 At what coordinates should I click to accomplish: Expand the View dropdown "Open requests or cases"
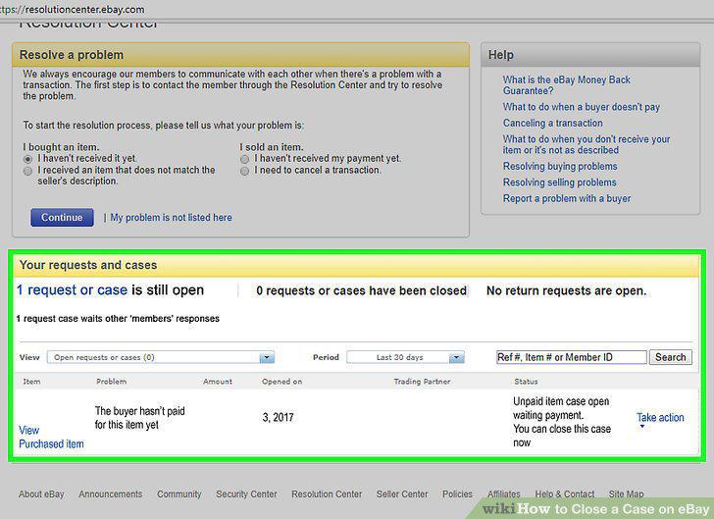coord(161,357)
